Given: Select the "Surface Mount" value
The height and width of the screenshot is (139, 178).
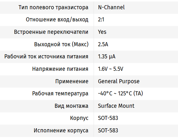Looking at the screenshot, I should click(x=116, y=106).
